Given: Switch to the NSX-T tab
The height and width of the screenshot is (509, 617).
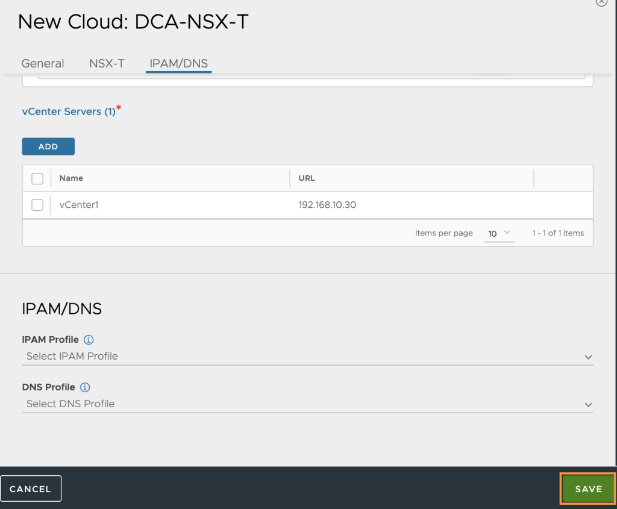Looking at the screenshot, I should click(107, 63).
